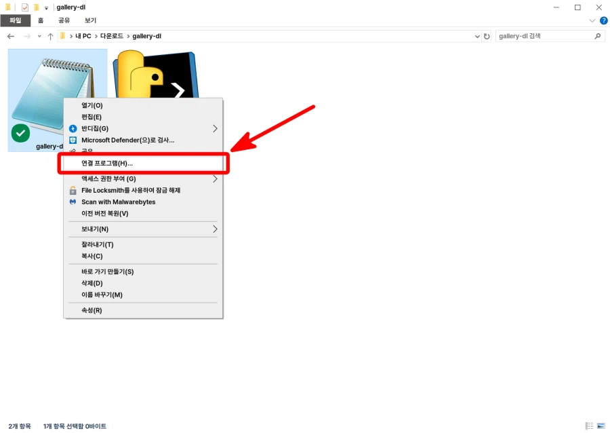
Task: Click the title bar folder icon
Action: (7, 7)
